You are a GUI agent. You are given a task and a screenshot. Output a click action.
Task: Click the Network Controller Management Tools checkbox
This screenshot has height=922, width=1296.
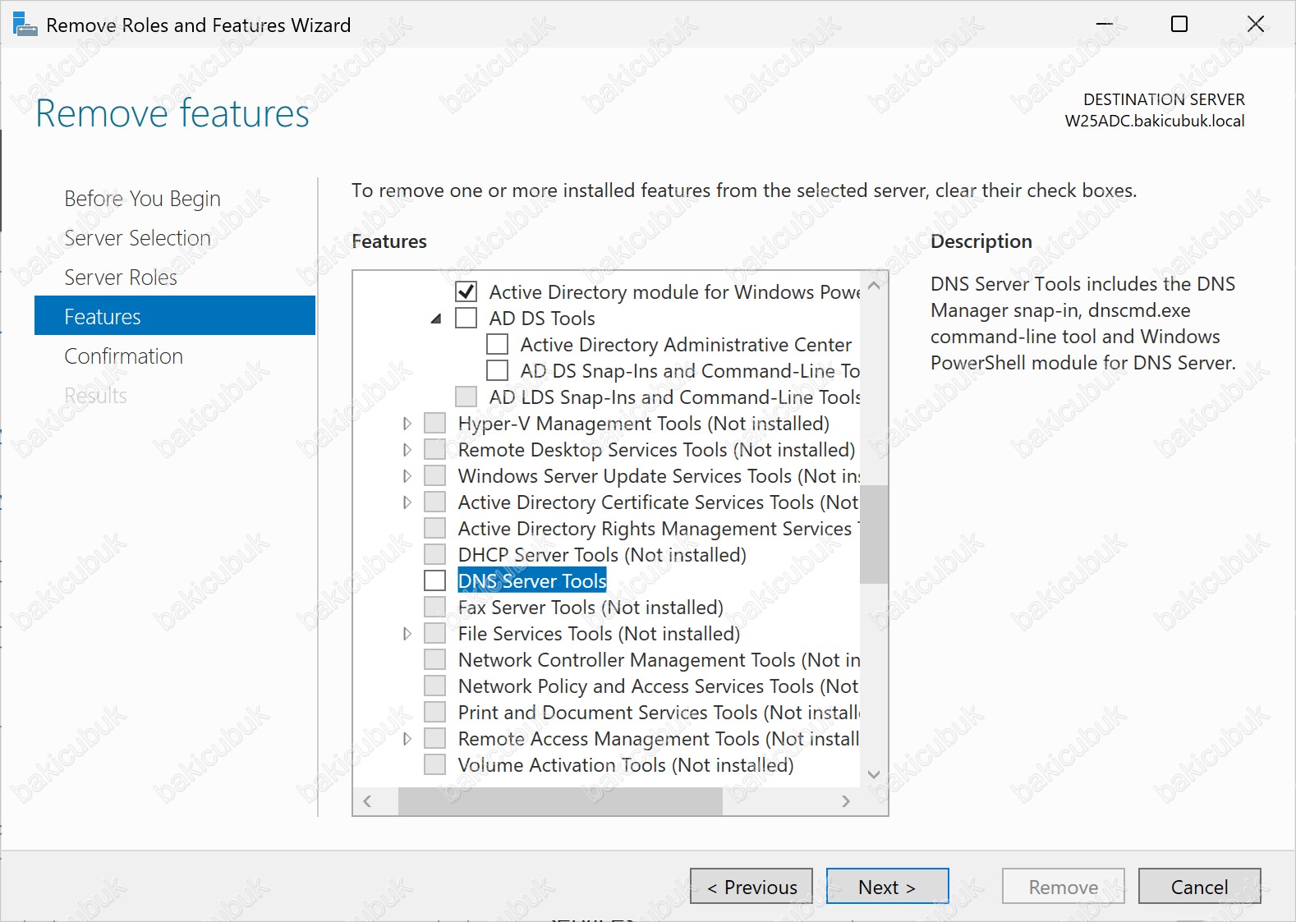point(434,659)
